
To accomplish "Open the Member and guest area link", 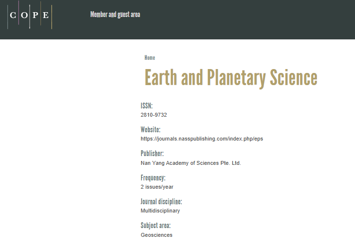I will tap(115, 15).
